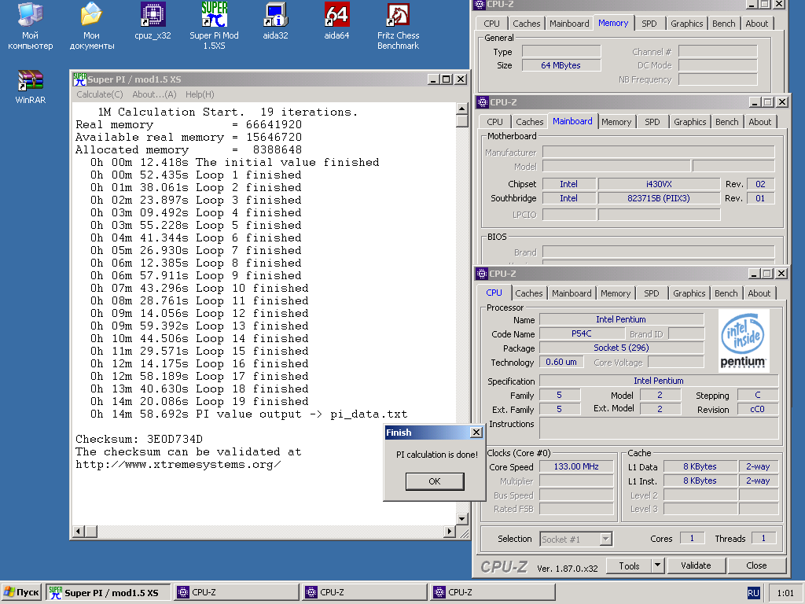Click Super PI vertical scrollbar up arrow
805x604 pixels.
(461, 109)
